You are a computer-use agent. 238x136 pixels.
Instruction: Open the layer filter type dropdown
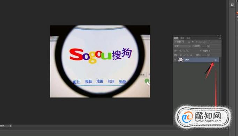179,42
